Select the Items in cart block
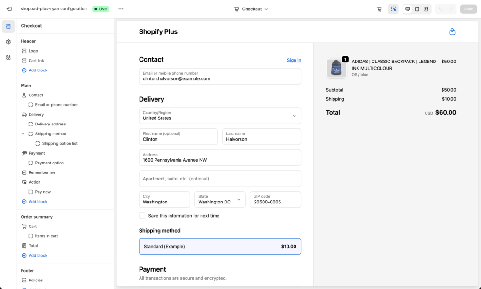This screenshot has height=289, width=481. click(x=47, y=236)
